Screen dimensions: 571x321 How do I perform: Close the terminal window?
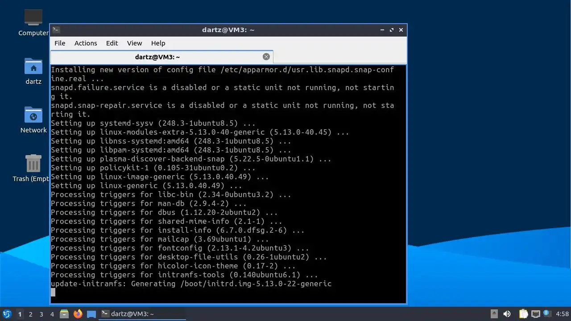401,30
